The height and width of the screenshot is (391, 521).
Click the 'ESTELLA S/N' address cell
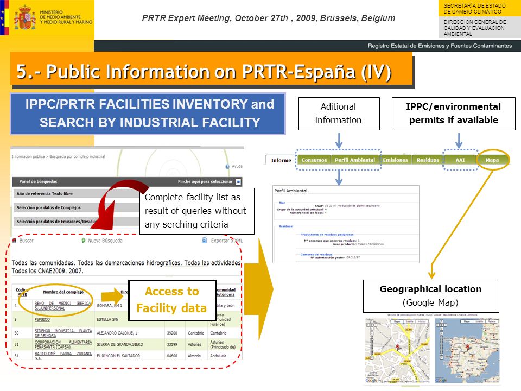pos(107,319)
